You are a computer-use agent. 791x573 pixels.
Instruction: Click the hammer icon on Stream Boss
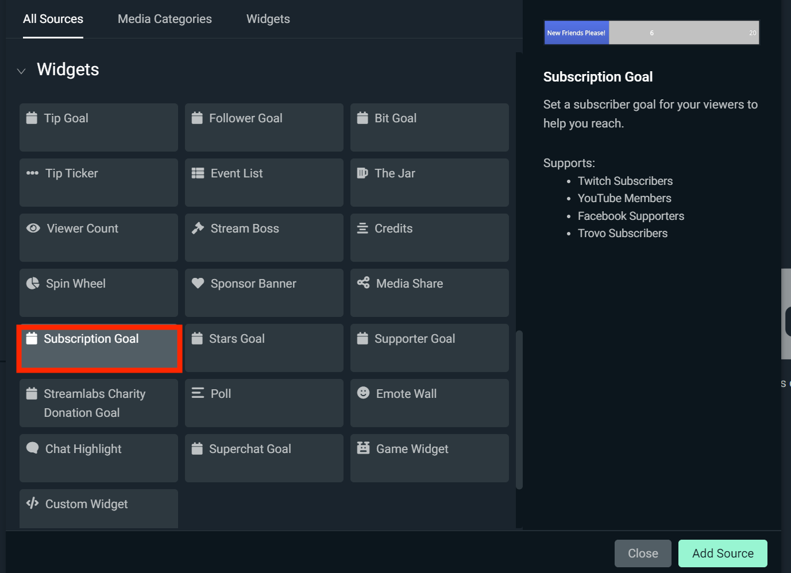coord(198,227)
